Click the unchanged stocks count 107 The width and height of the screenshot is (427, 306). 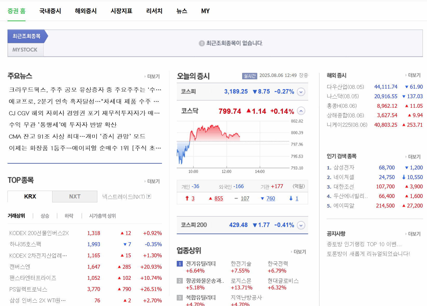(245, 198)
